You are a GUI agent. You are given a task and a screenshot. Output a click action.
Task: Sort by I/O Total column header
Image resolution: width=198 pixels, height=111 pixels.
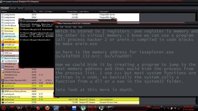[x=49, y=11]
